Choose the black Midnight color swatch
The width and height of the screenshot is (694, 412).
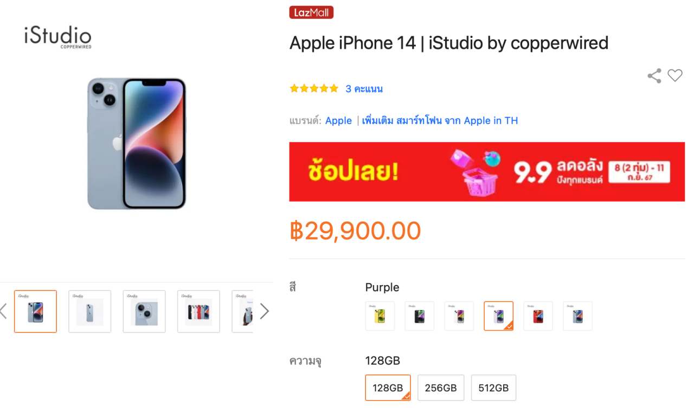[420, 316]
